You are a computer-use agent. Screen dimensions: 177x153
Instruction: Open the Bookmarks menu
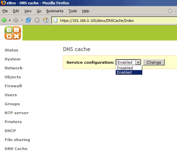pos(55,11)
